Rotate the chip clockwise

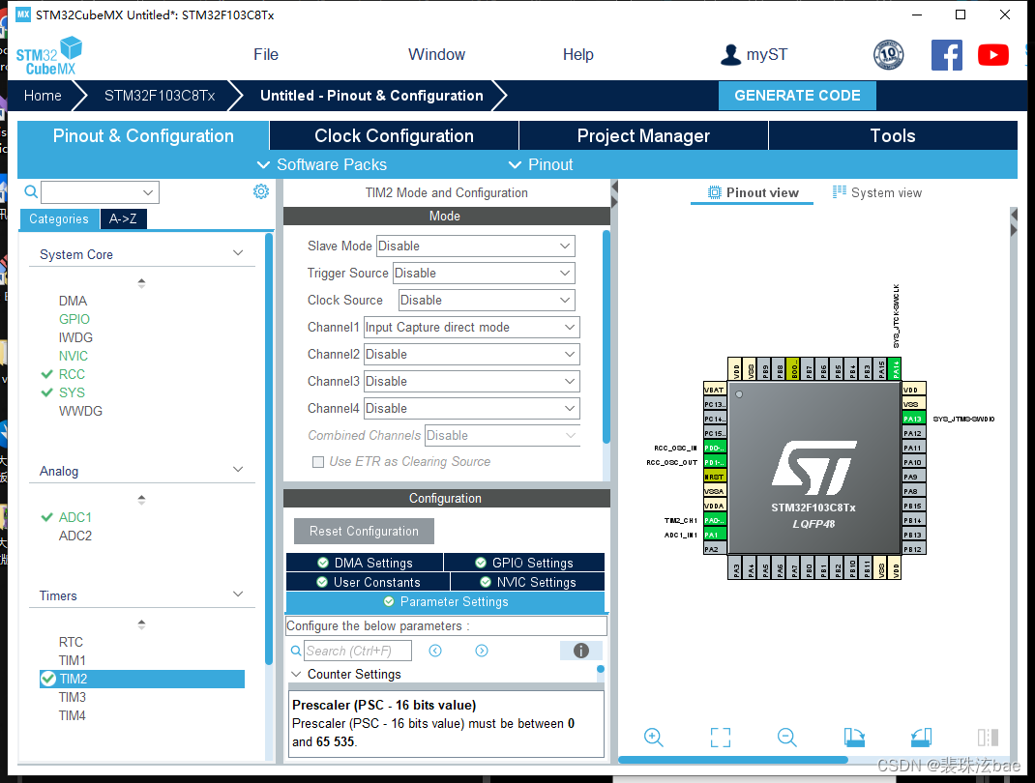point(854,737)
